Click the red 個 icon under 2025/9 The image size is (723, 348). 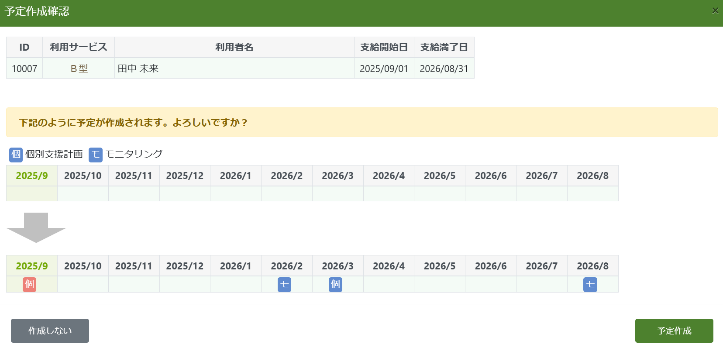[x=29, y=284]
